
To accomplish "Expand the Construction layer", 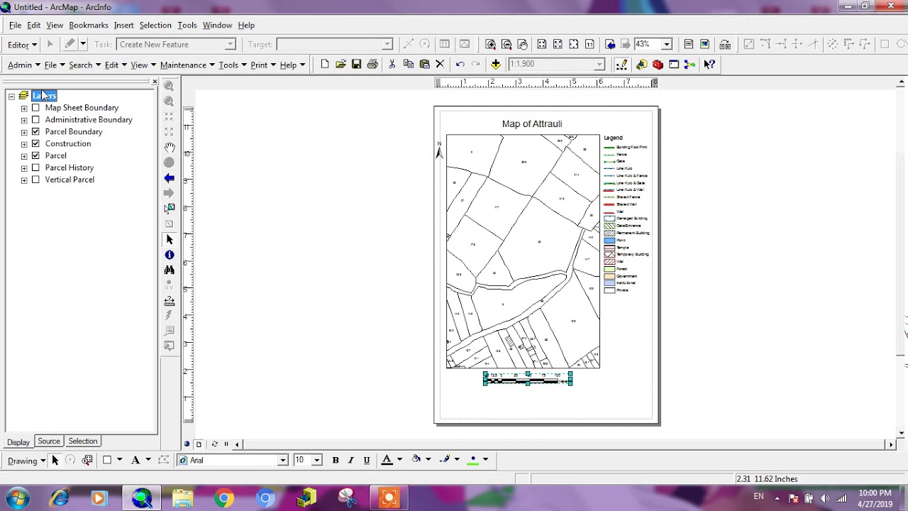I will coord(24,144).
